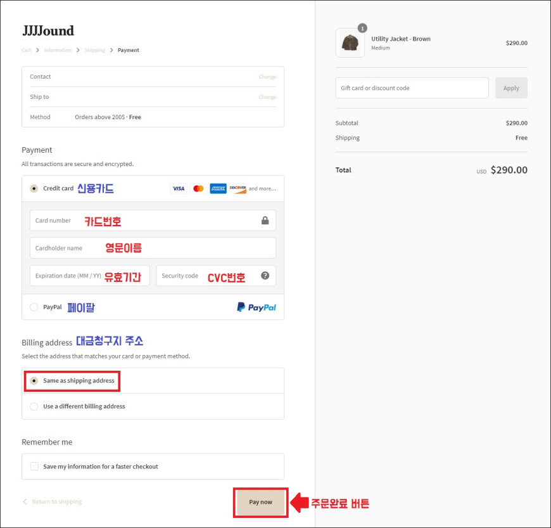This screenshot has width=551, height=528.
Task: Choose Same as shipping address
Action: point(34,380)
